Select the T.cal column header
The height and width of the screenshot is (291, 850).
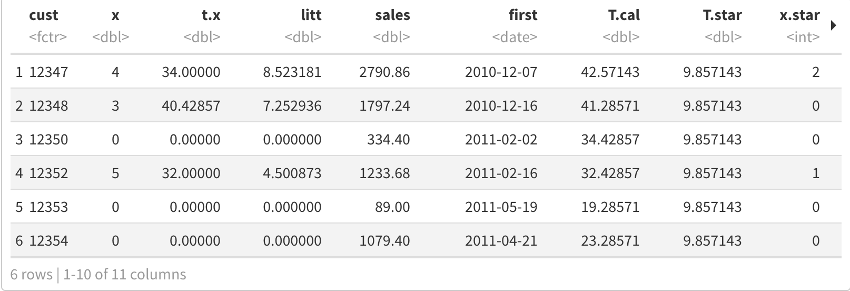(624, 15)
